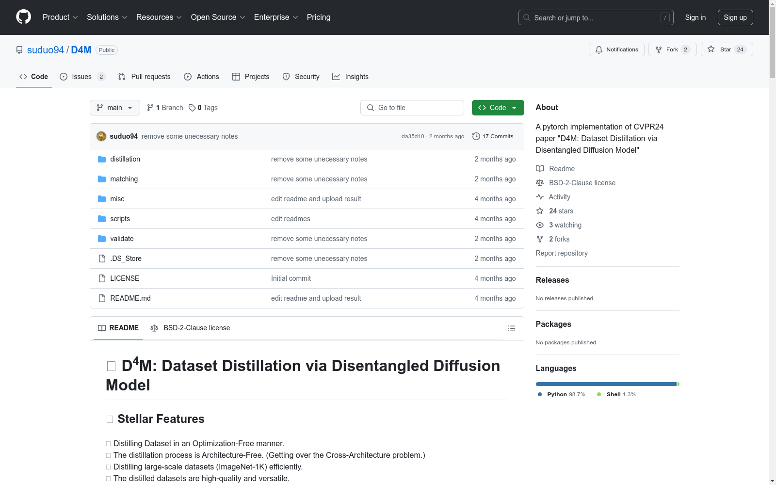Click the branch icon beside 1 Branch
776x485 pixels.
pos(150,108)
